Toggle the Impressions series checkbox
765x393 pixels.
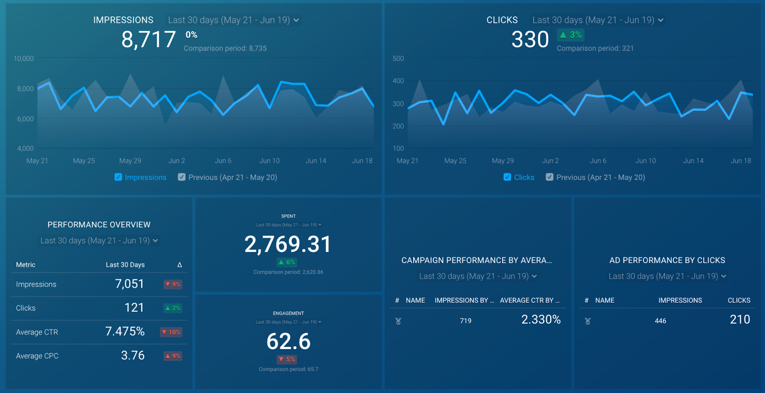click(x=118, y=177)
